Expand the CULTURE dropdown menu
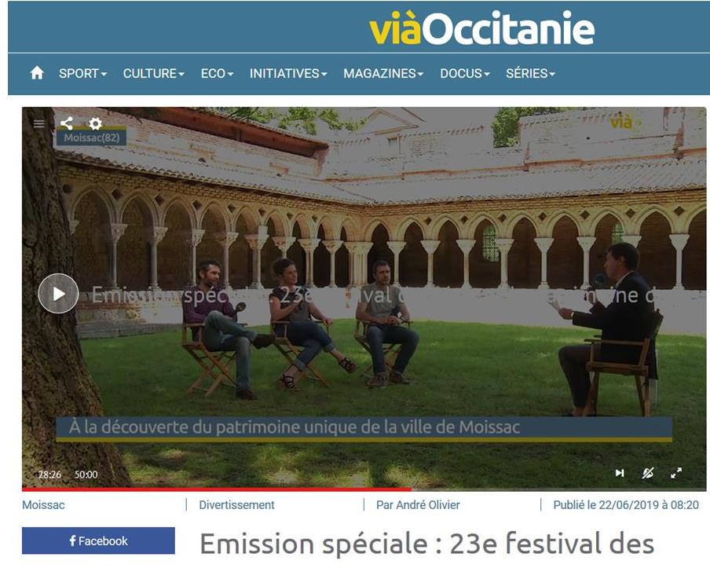This screenshot has width=710, height=568. [153, 73]
